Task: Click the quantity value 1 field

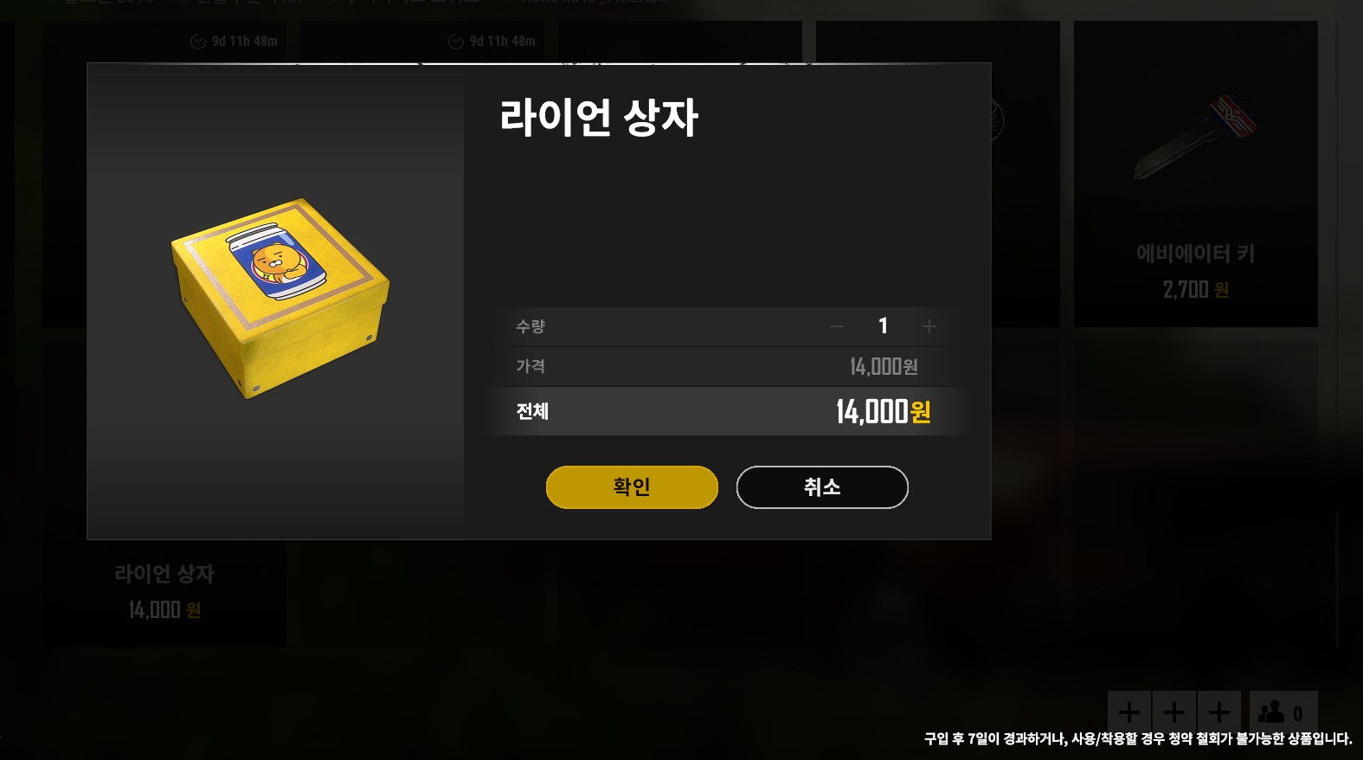Action: tap(883, 325)
